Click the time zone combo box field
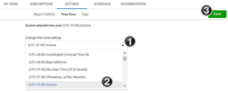 tap(76, 45)
